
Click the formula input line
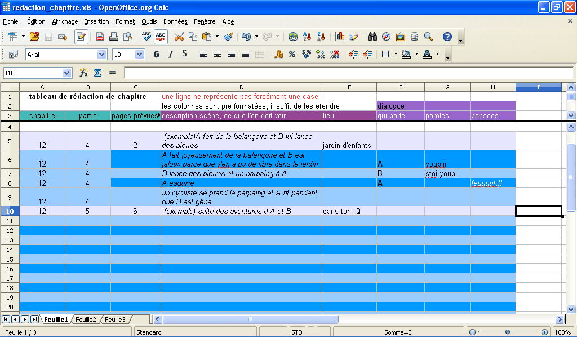click(348, 73)
